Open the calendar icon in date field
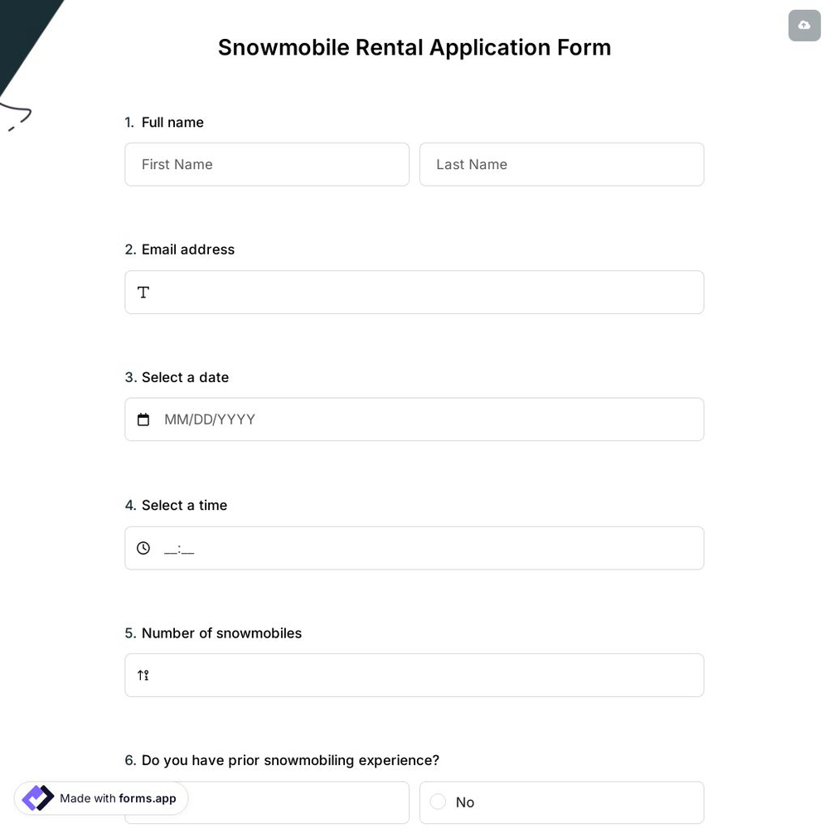 [143, 419]
